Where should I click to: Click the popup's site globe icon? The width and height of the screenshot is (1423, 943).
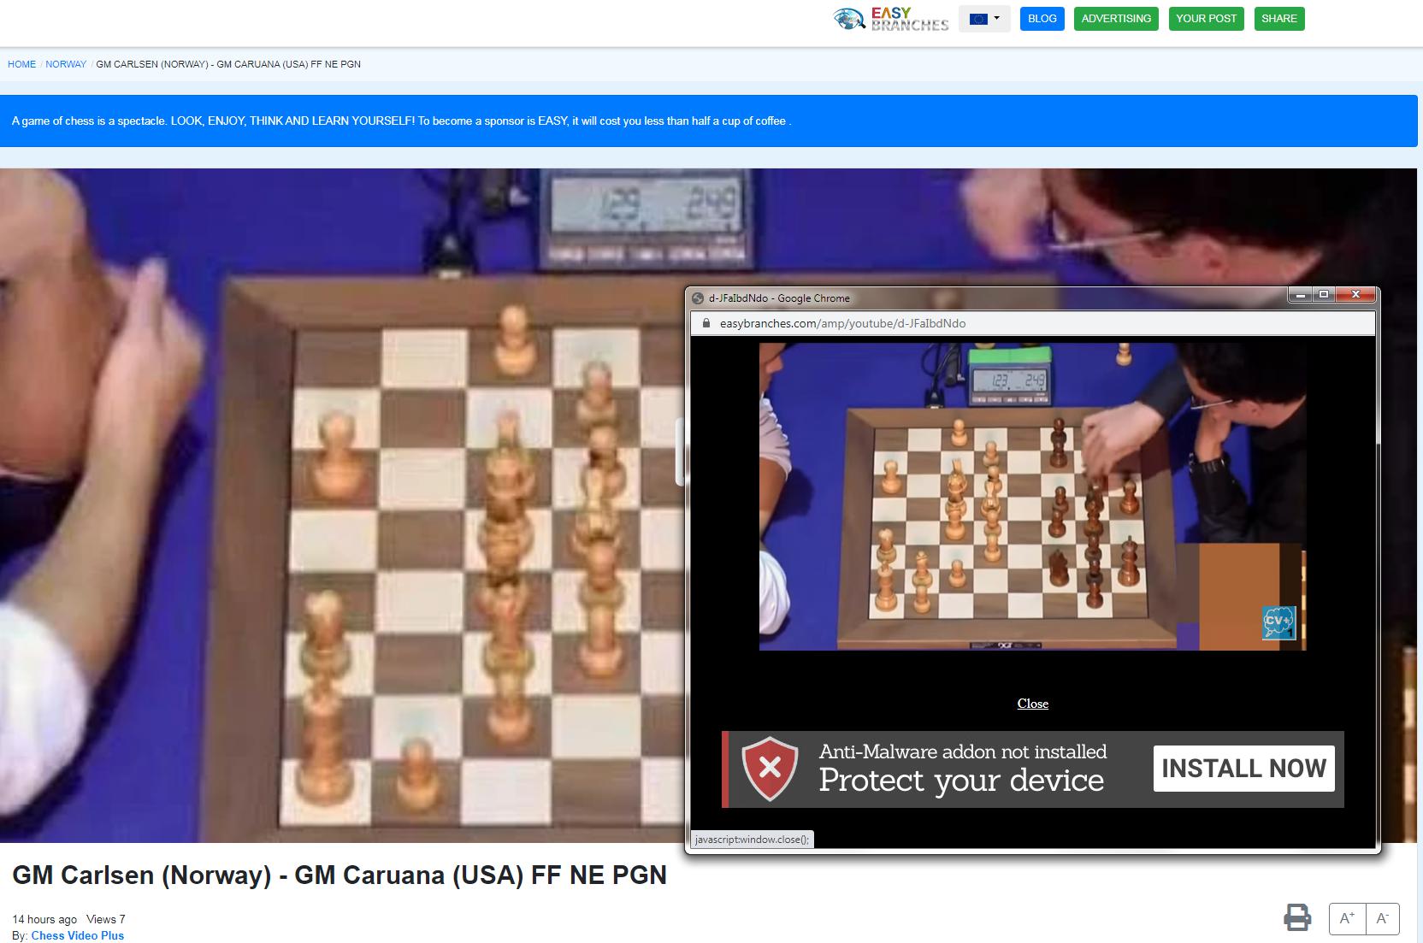click(x=698, y=298)
